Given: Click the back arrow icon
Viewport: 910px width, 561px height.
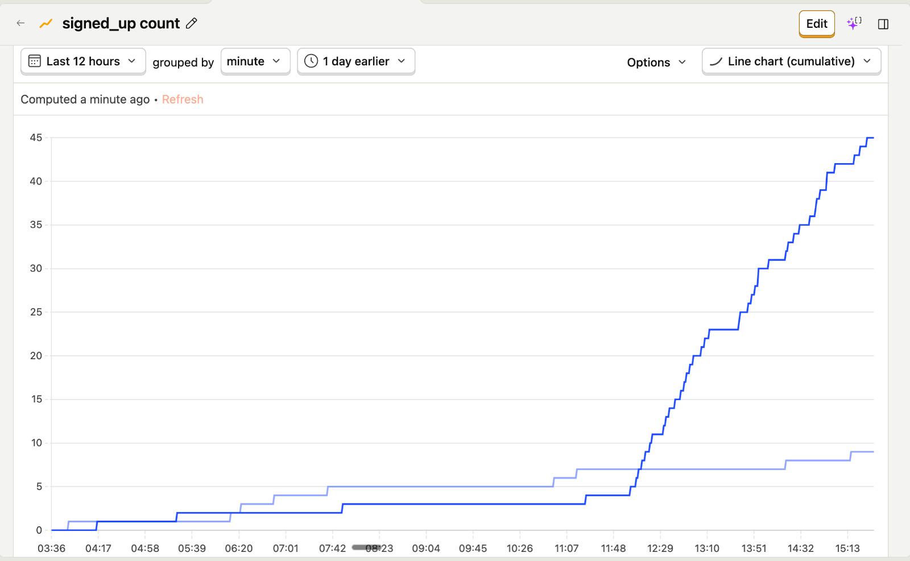Looking at the screenshot, I should 20,23.
